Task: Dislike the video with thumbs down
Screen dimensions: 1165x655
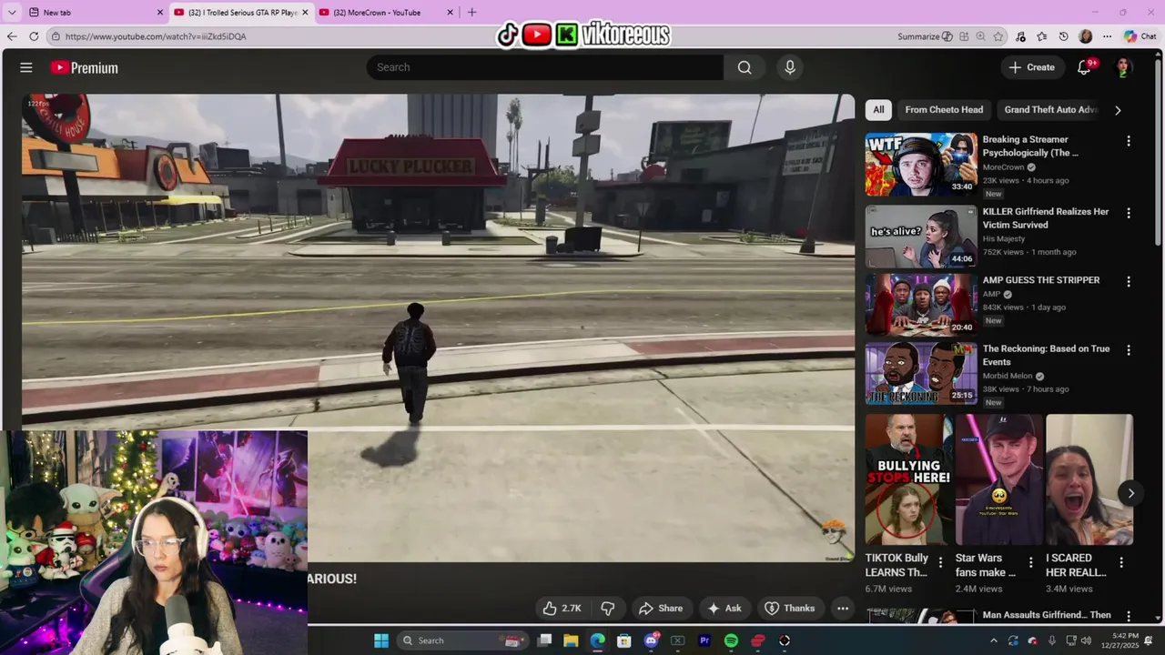Action: (x=608, y=609)
